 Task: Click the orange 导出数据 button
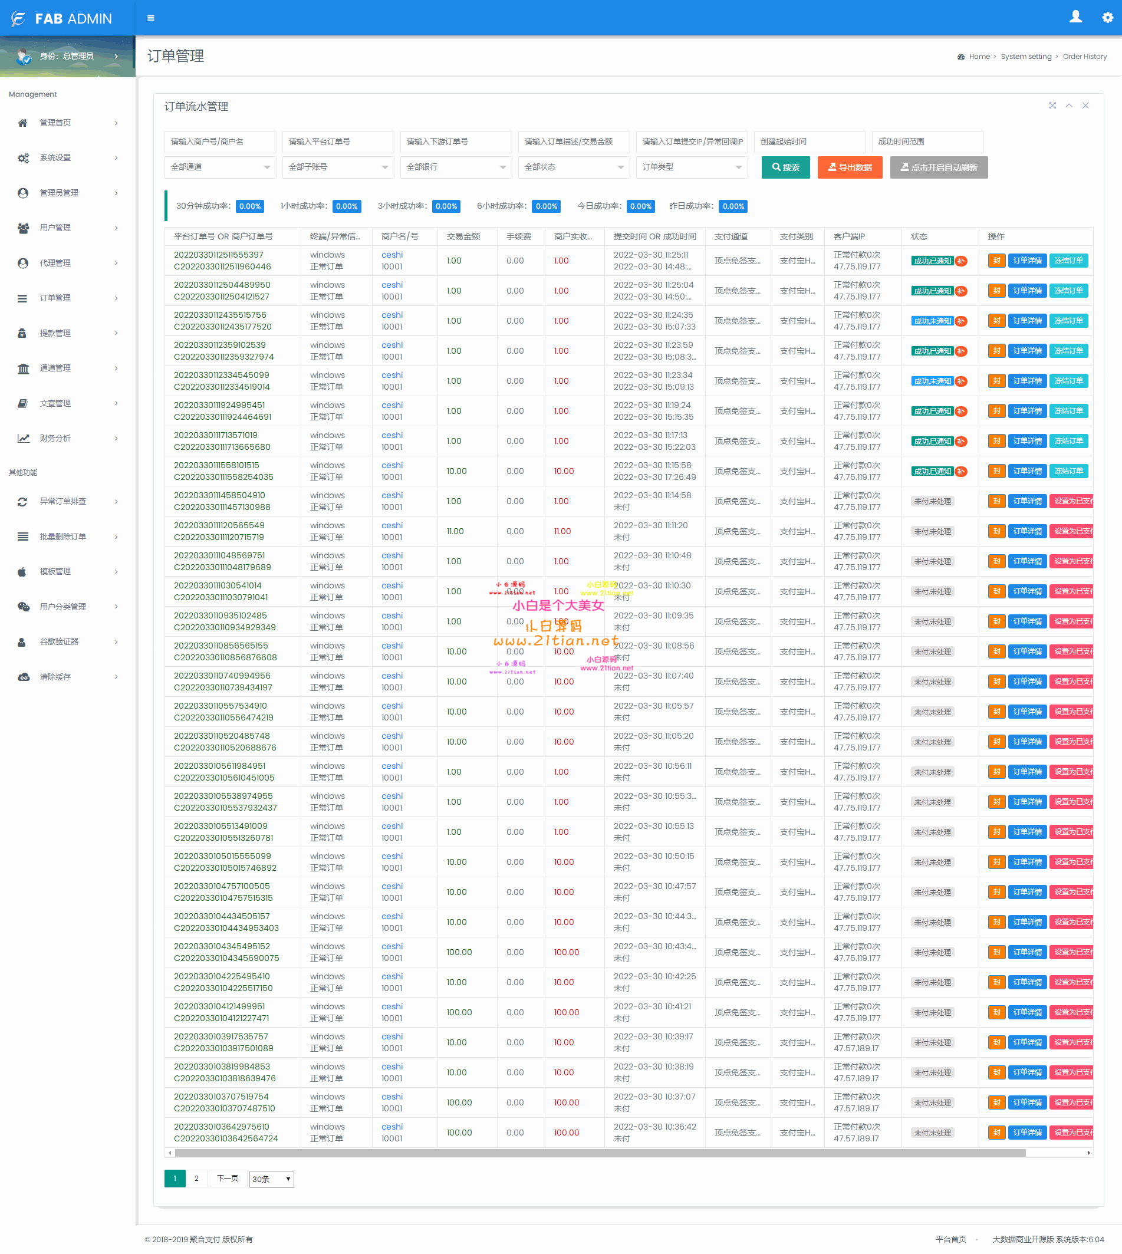(x=850, y=167)
